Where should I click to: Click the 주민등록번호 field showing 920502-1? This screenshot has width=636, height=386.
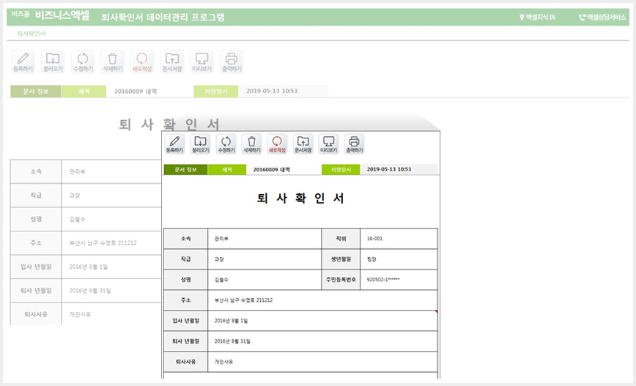tap(399, 279)
